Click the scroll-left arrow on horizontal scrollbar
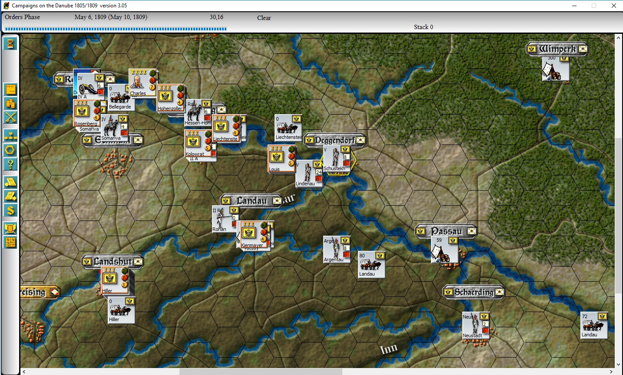The height and width of the screenshot is (375, 623). pyautogui.click(x=24, y=372)
